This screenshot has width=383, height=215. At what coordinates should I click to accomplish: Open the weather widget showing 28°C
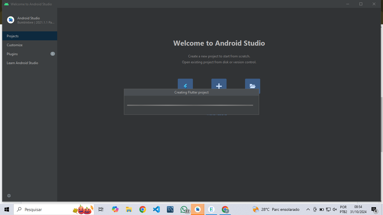pyautogui.click(x=276, y=209)
